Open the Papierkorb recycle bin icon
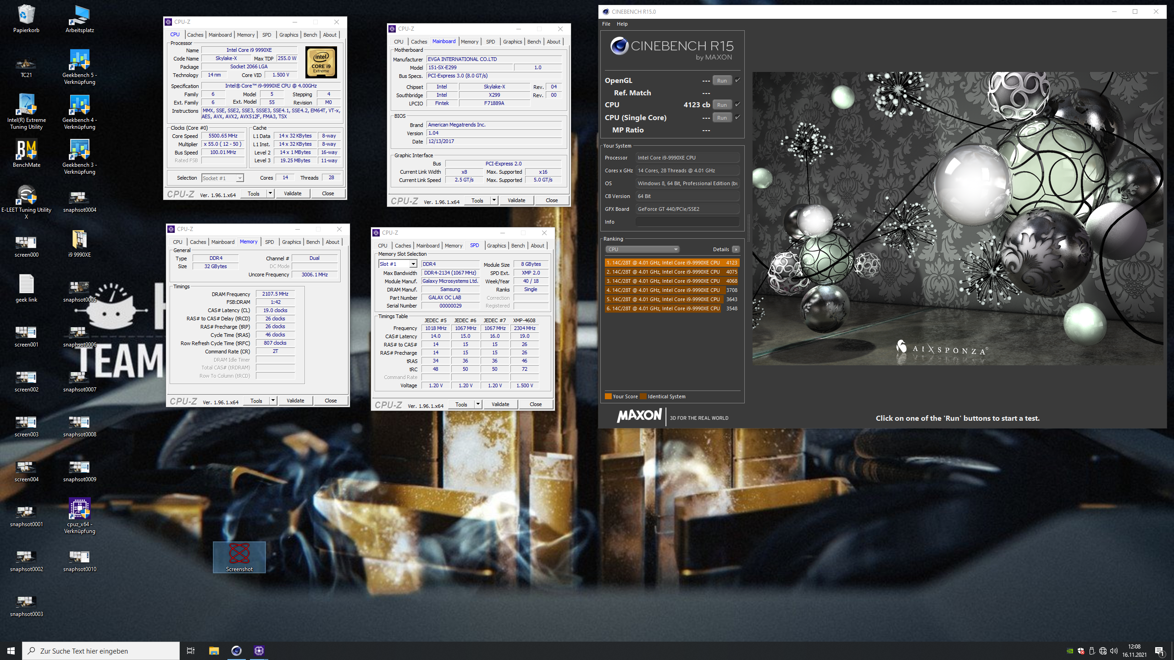Viewport: 1174px width, 660px height. [x=26, y=19]
